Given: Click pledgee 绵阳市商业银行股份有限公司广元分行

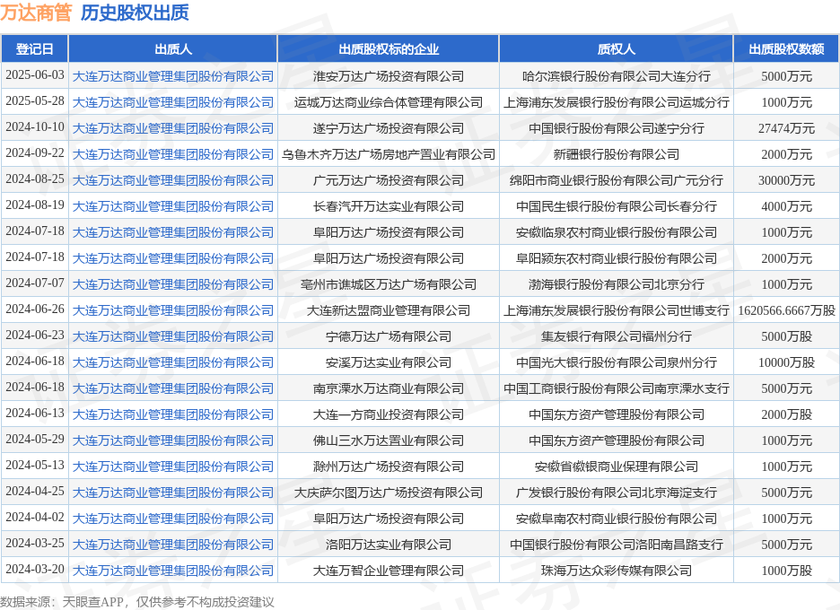Looking at the screenshot, I should [x=616, y=180].
